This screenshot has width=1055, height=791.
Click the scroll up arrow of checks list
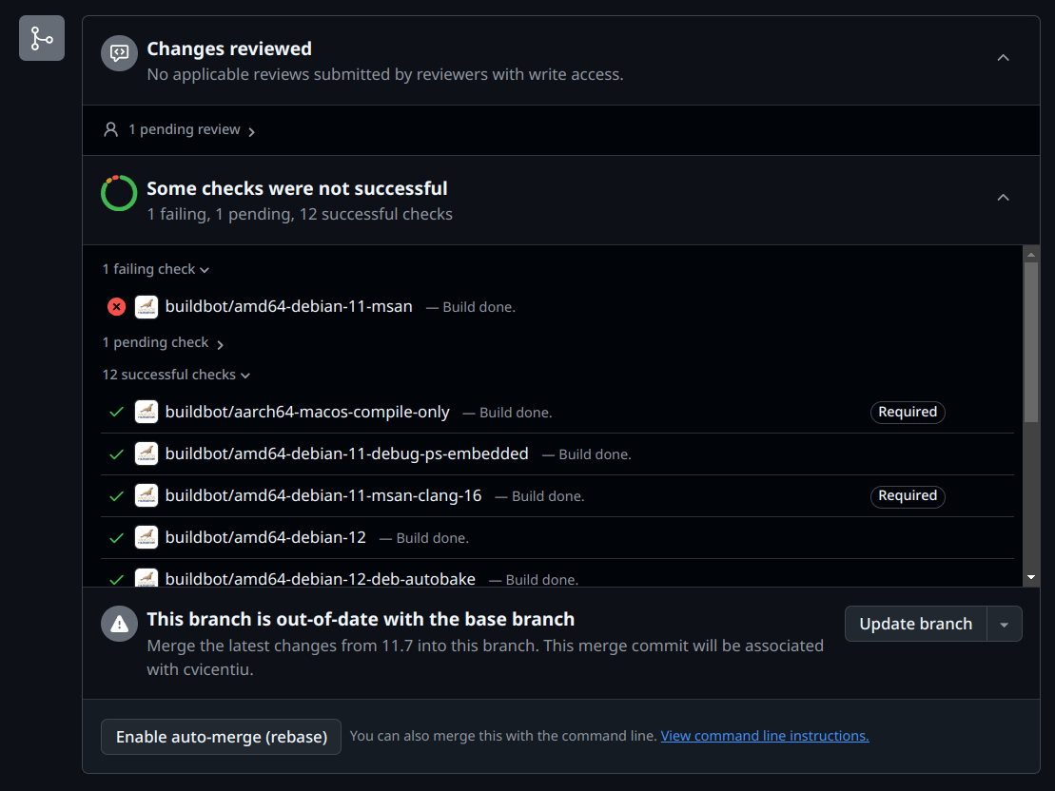[x=1030, y=254]
